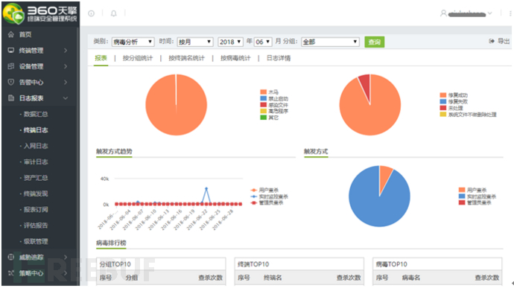Click the 病毒名 column header in 病毒TOP10

click(411, 278)
